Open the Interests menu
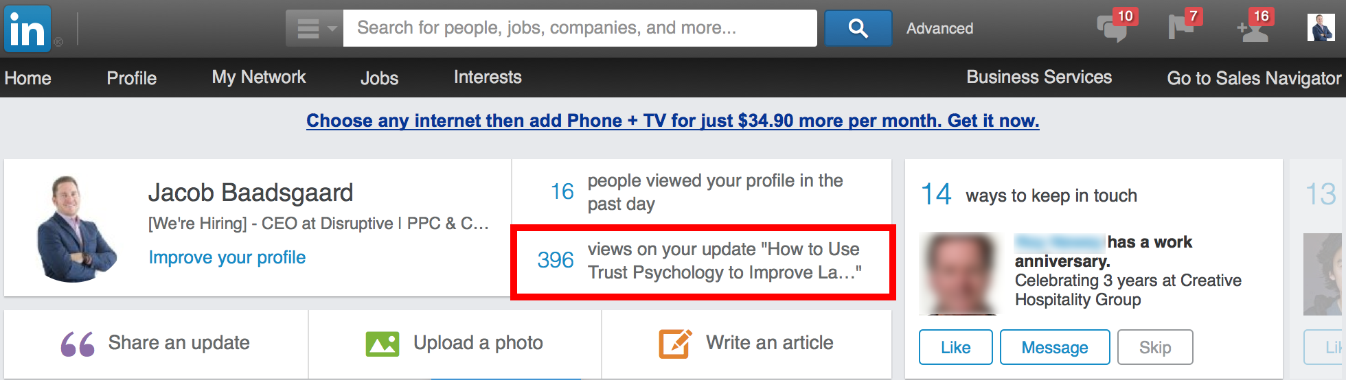The image size is (1346, 380). (488, 77)
